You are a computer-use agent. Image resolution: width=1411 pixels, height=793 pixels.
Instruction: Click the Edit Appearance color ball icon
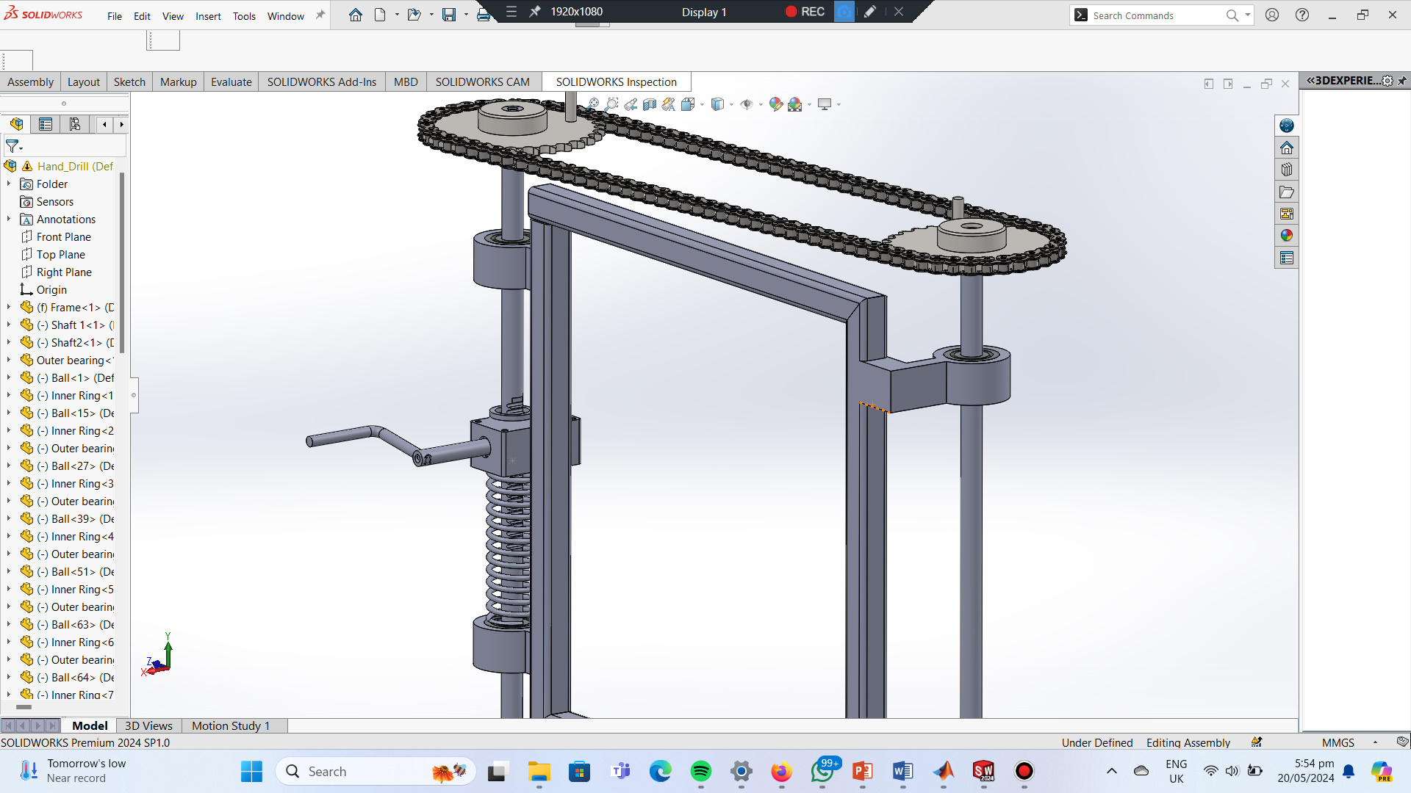[775, 104]
